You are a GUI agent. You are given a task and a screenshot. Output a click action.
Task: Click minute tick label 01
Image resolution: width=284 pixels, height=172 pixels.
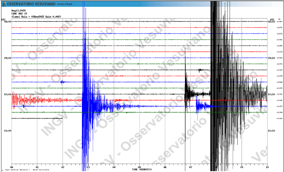pos(37,167)
